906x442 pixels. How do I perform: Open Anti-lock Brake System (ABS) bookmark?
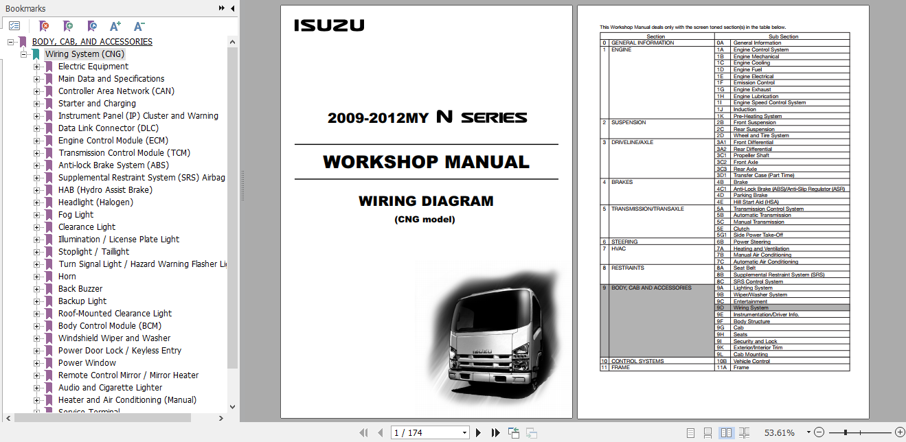coord(113,165)
